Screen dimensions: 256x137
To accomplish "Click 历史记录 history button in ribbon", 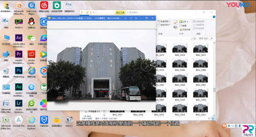I will (185, 29).
